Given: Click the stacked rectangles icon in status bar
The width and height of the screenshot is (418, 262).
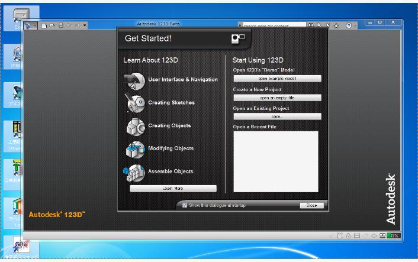Looking at the screenshot, I should 357,235.
